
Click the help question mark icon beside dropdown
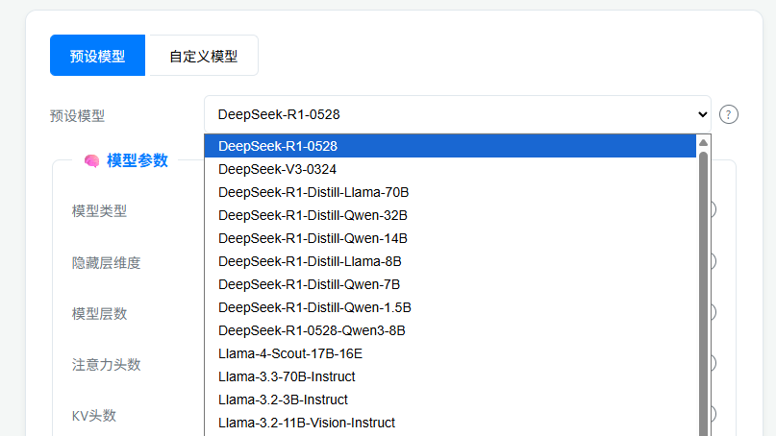point(729,114)
